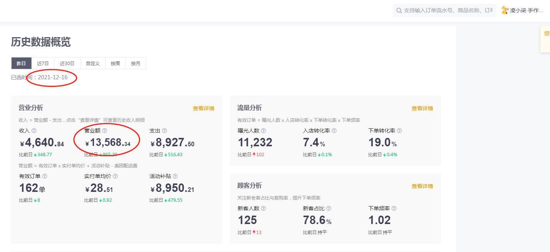This screenshot has height=252, width=550.
Task: Show help tooltip for 支出
Action: point(164,131)
